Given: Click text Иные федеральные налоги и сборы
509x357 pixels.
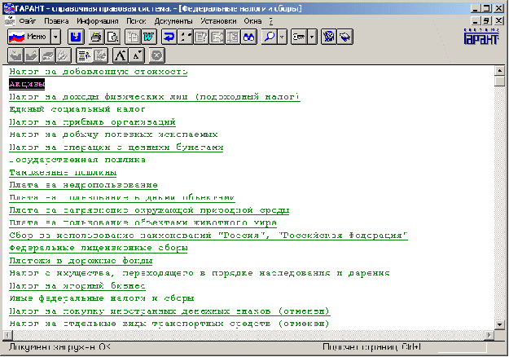Looking at the screenshot, I should click(102, 298).
